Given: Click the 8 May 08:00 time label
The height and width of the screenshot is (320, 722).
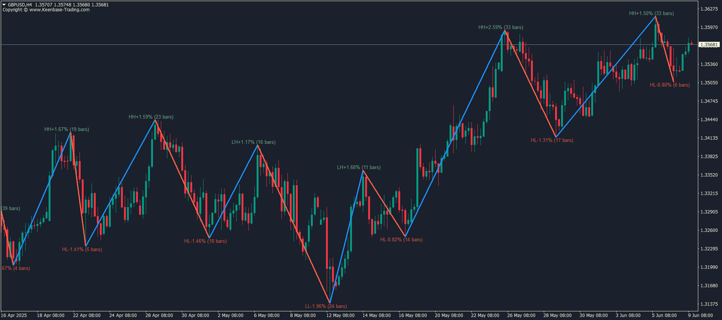Looking at the screenshot, I should pos(303,315).
